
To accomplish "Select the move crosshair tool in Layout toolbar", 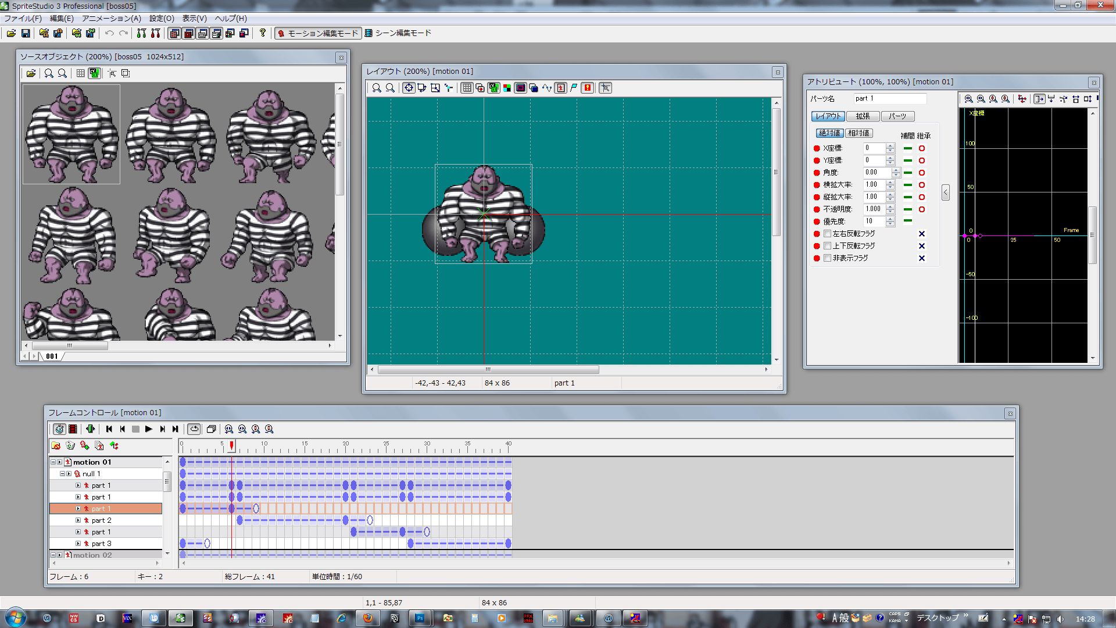I will (409, 88).
